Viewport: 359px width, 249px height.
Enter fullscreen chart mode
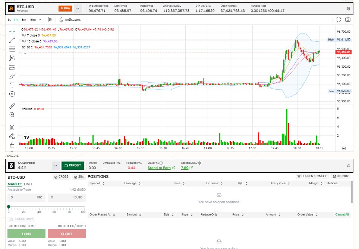pyautogui.click(x=338, y=20)
